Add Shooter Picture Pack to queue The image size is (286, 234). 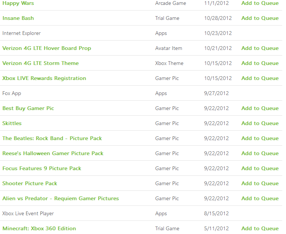pyautogui.click(x=260, y=184)
